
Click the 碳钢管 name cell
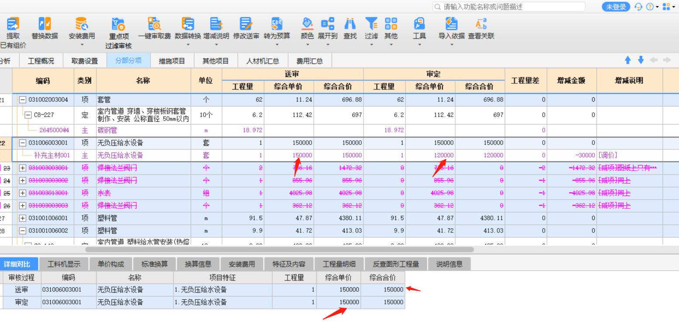[x=144, y=130]
